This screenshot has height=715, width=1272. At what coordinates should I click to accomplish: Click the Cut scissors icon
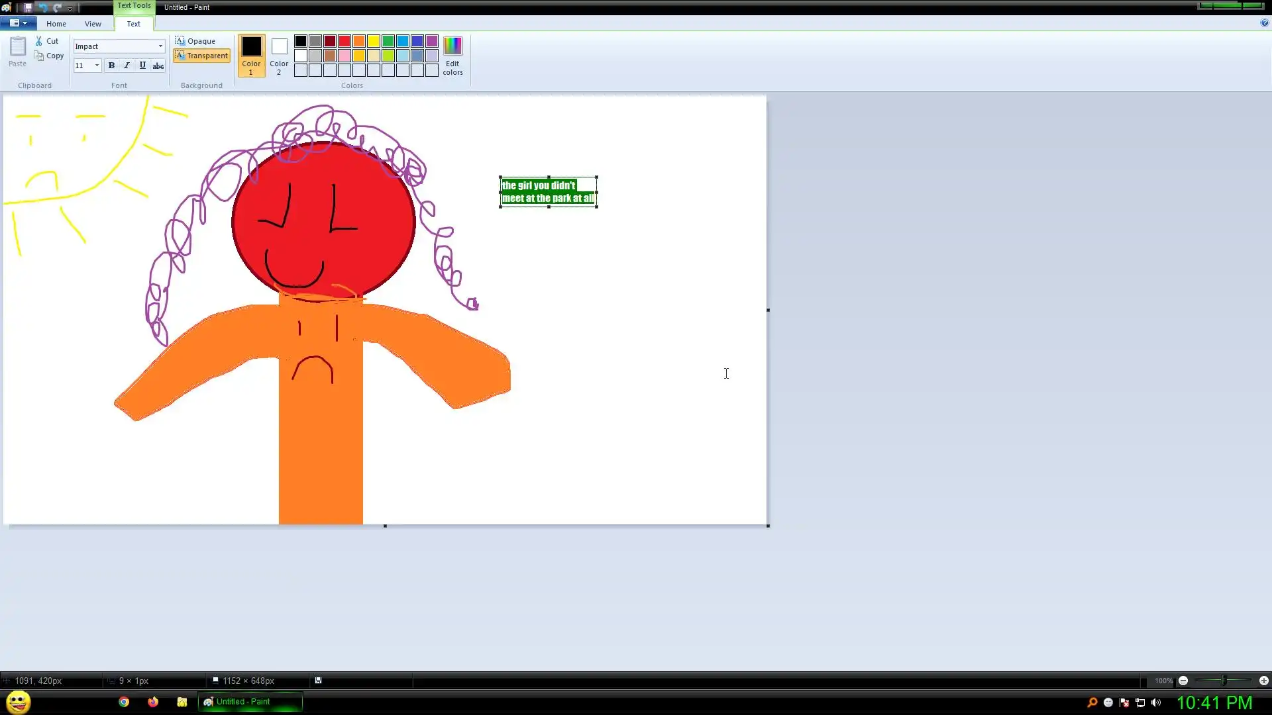[x=39, y=41]
